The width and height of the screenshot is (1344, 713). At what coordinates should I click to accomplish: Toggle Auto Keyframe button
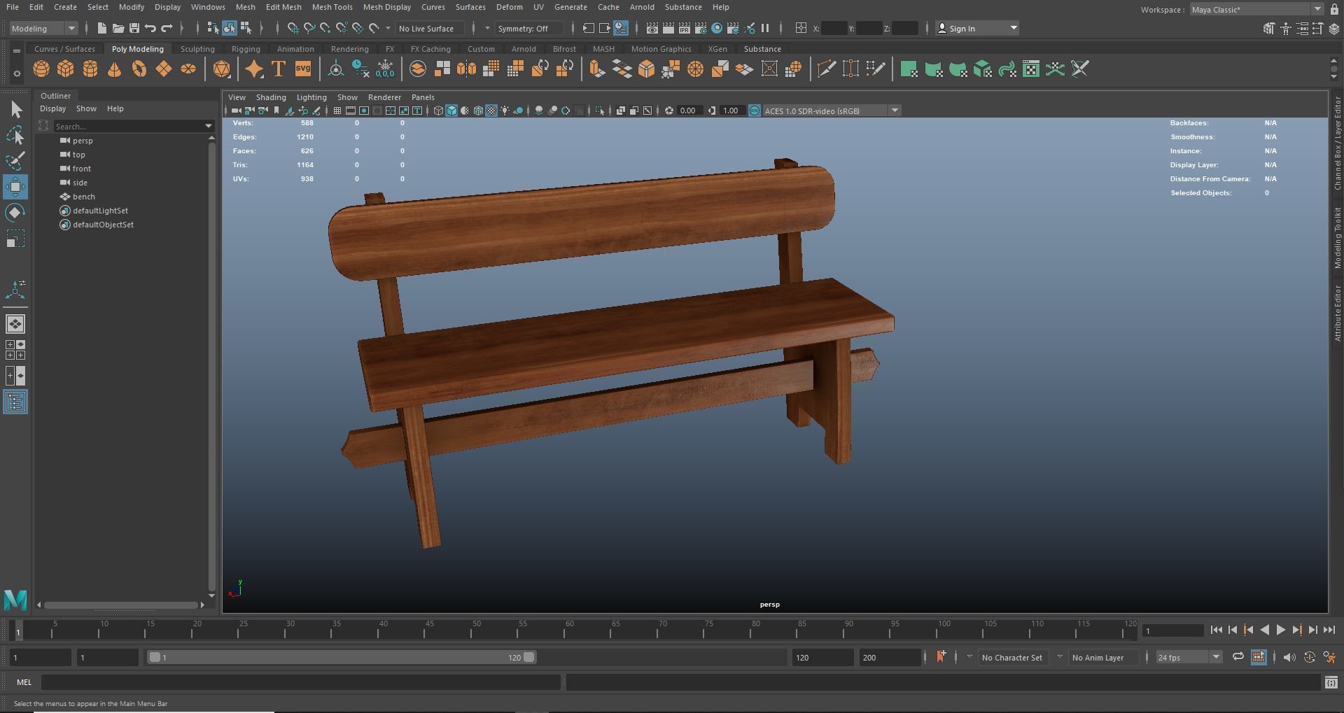(1310, 658)
